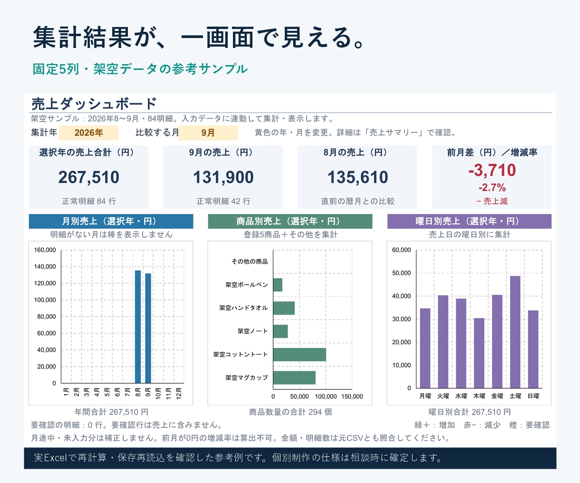Click the 比較する月 label
Image resolution: width=580 pixels, height=483 pixels.
(157, 133)
